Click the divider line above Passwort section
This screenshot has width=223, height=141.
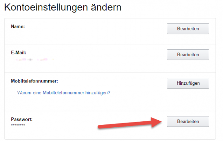pyautogui.click(x=110, y=111)
